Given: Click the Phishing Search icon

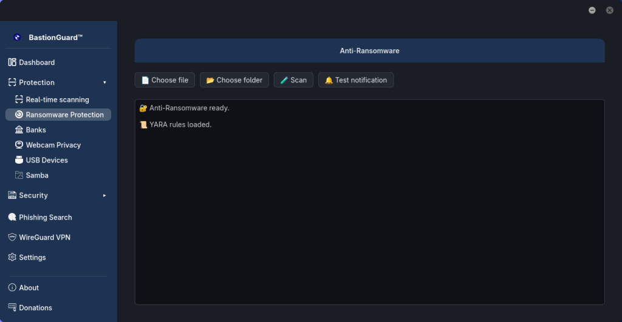Looking at the screenshot, I should click(12, 217).
